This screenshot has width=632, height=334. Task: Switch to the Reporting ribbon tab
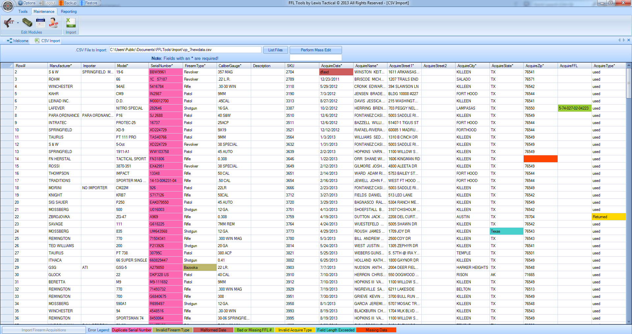[69, 12]
